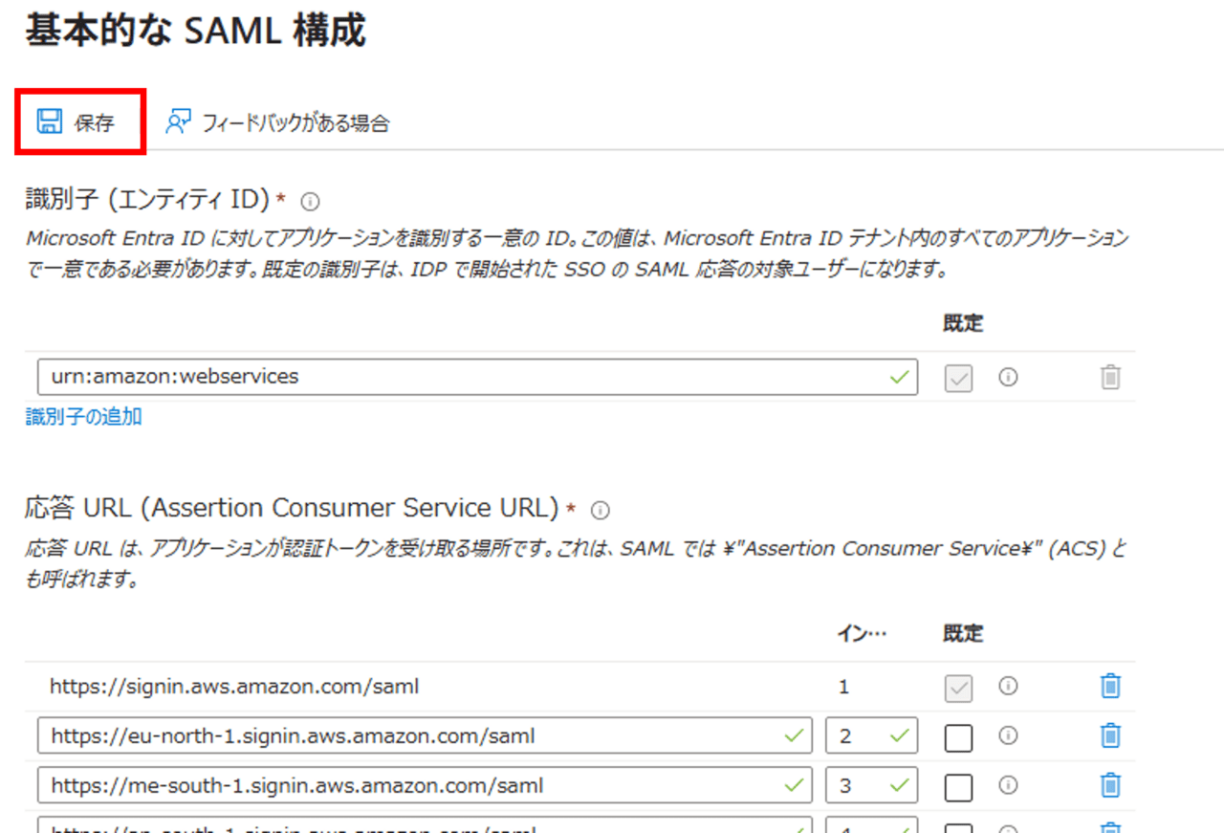Click 識別子の追加 link
The width and height of the screenshot is (1224, 833).
click(x=84, y=417)
